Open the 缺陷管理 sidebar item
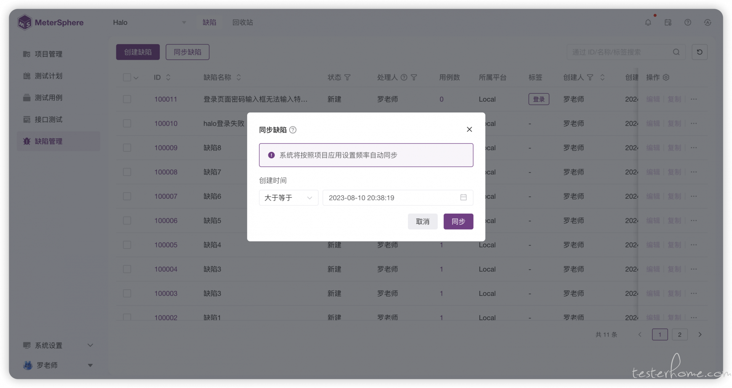The height and width of the screenshot is (388, 732). (x=58, y=141)
